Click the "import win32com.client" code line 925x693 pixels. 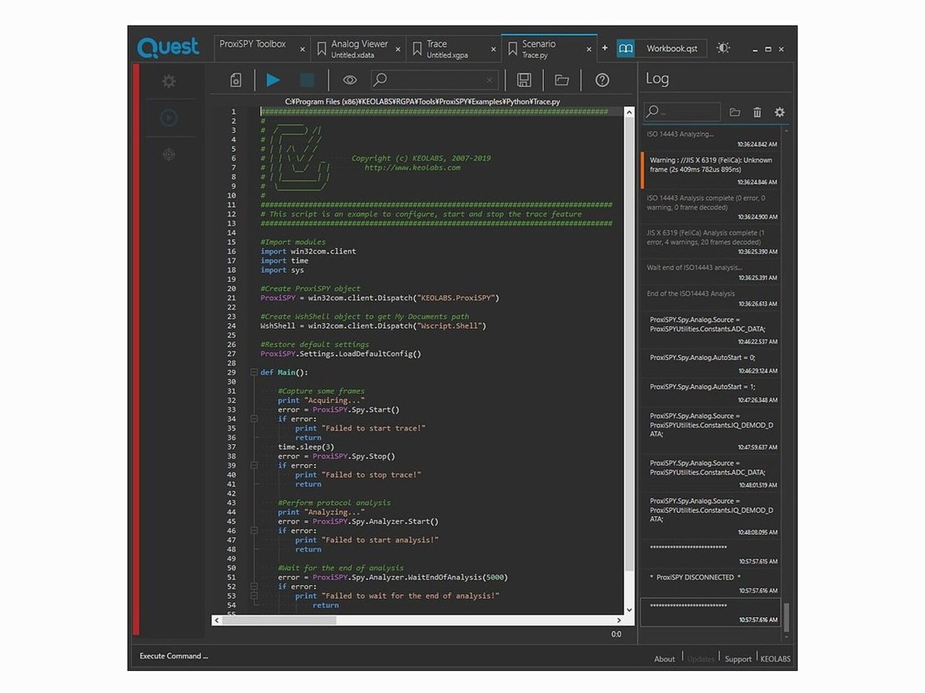[x=308, y=251]
